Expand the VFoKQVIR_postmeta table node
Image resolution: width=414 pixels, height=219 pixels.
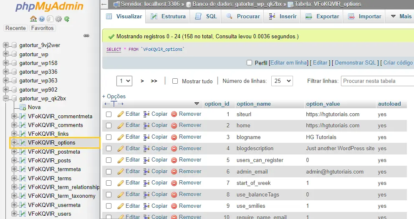pyautogui.click(x=14, y=152)
